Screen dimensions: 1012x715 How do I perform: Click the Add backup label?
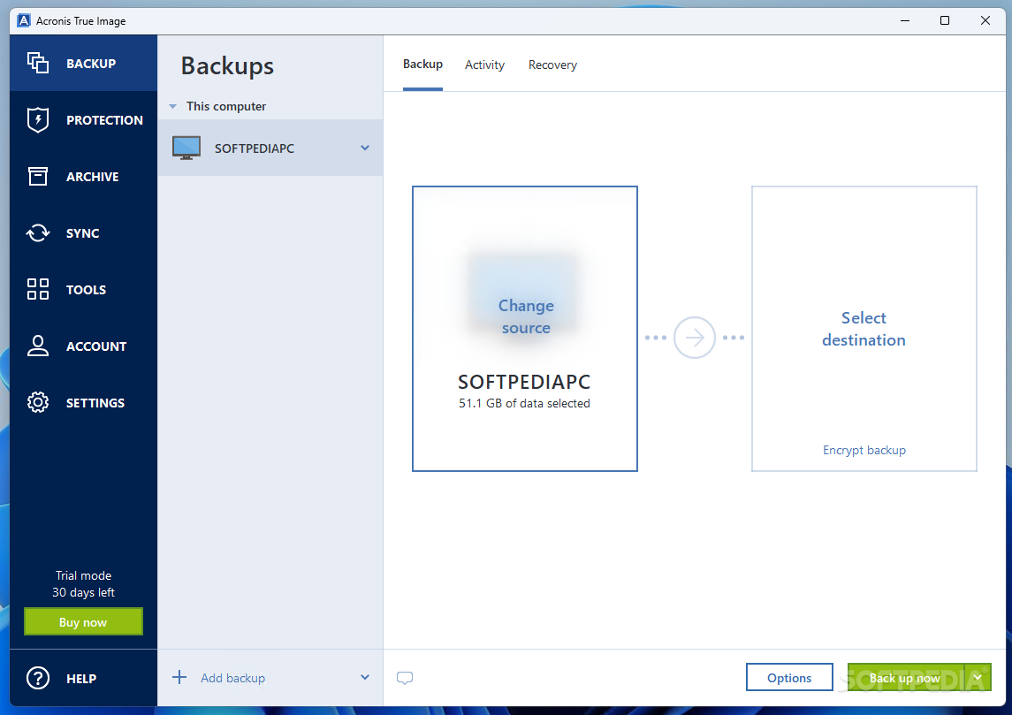pos(233,678)
